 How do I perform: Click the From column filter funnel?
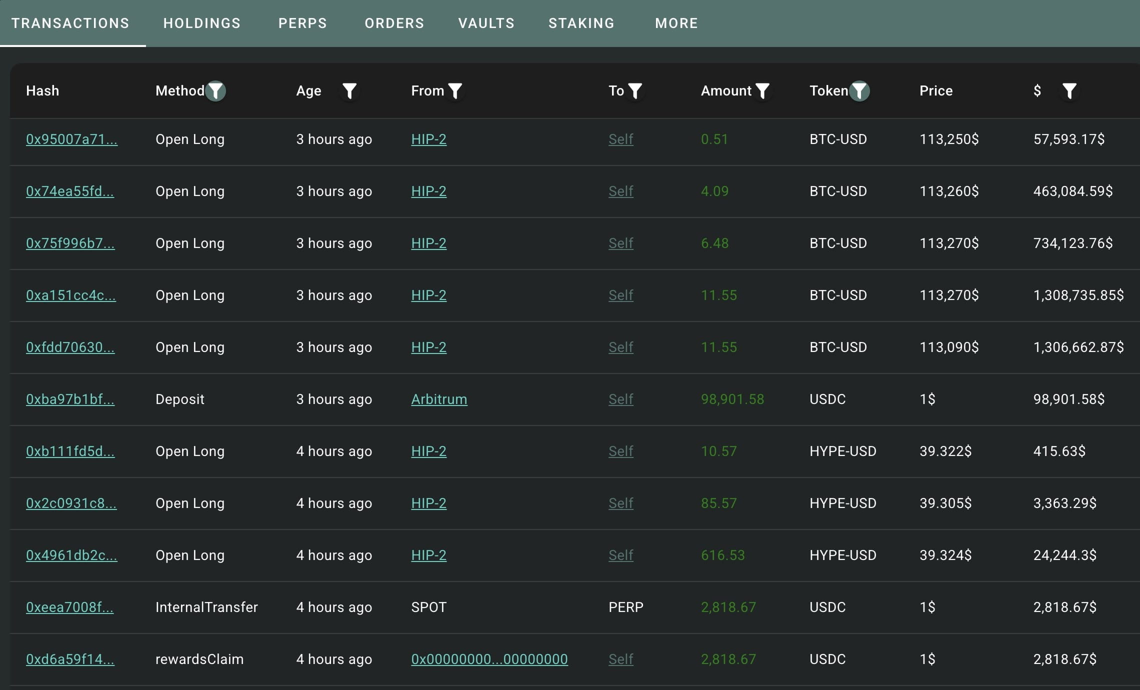pyautogui.click(x=455, y=91)
